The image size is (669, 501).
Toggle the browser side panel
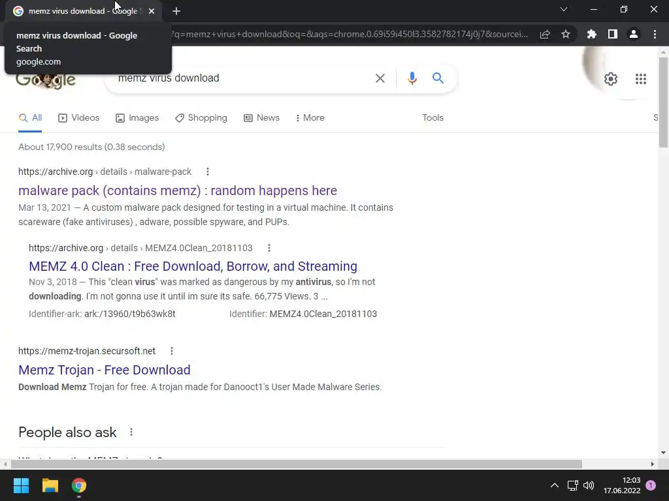pyautogui.click(x=612, y=34)
